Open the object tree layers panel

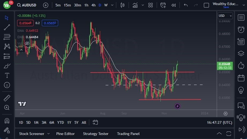(x=241, y=53)
